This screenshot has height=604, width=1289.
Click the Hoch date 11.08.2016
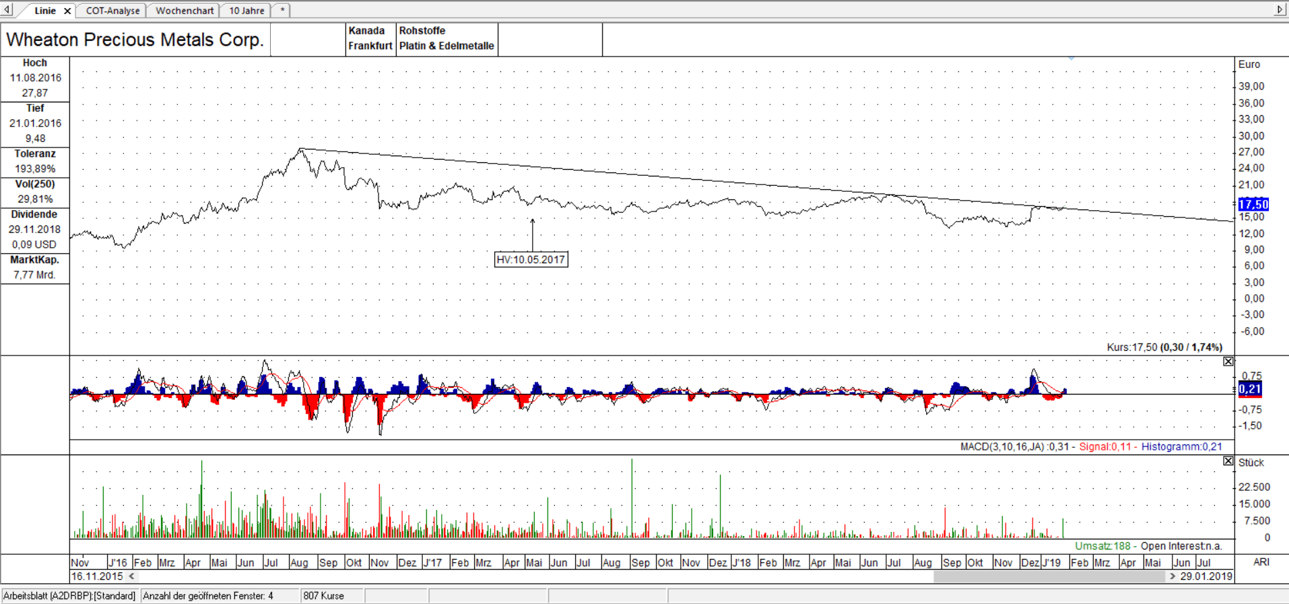tap(35, 77)
